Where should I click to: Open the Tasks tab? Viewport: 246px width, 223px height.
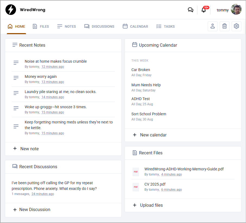tap(165, 27)
